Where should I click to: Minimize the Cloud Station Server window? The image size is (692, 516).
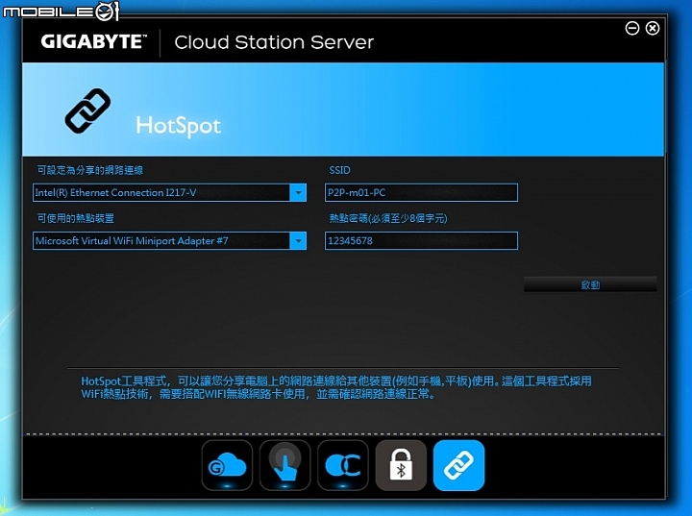click(x=632, y=28)
